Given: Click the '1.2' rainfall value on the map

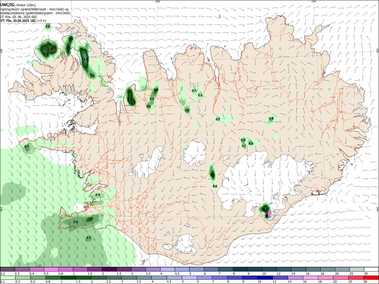Looking at the screenshot, I should (x=156, y=90).
